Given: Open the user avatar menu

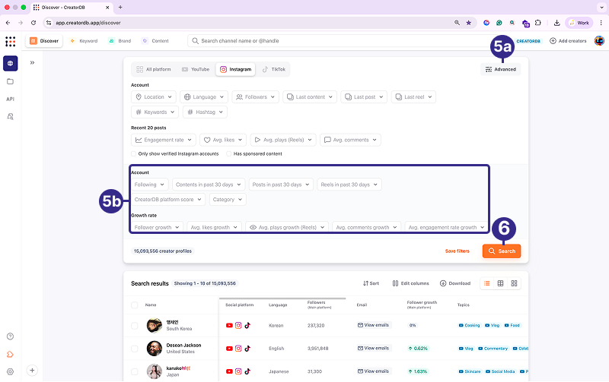Looking at the screenshot, I should (599, 41).
